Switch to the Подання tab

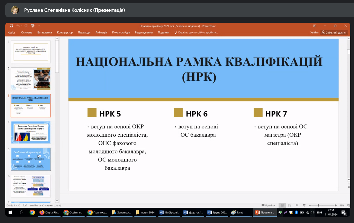(163, 33)
